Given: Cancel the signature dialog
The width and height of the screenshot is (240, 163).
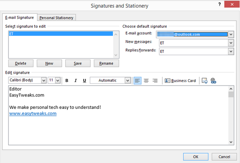Looking at the screenshot, I should tap(224, 157).
